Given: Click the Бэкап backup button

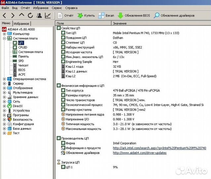Looking at the screenshot, I should click(x=106, y=16).
